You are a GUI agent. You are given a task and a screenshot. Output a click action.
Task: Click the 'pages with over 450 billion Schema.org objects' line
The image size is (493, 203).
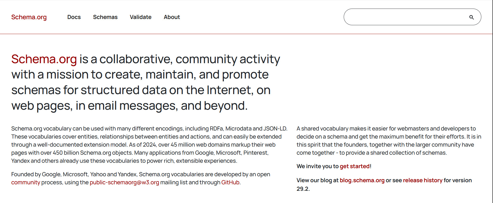[140, 153]
